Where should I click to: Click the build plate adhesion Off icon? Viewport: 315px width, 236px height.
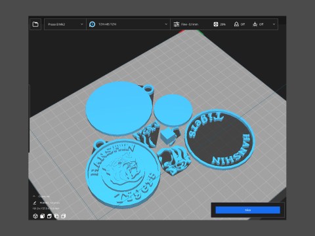coord(255,24)
